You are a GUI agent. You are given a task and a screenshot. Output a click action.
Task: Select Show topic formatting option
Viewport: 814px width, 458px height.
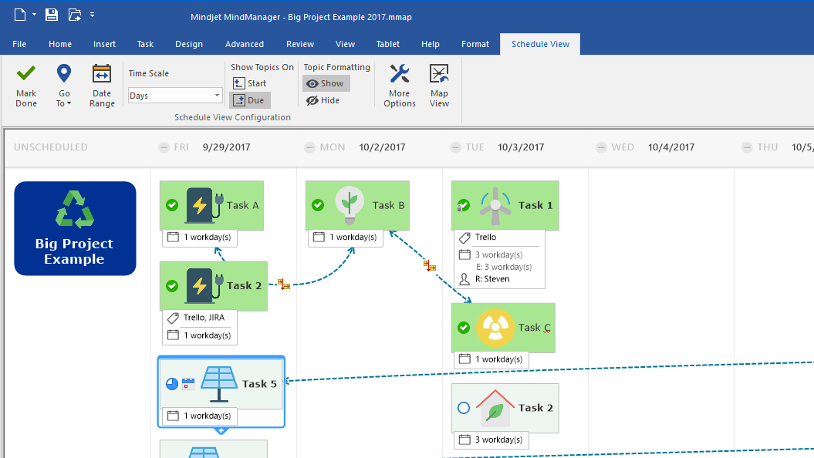tap(326, 83)
